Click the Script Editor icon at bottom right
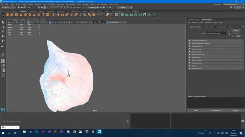Image resolution: width=245 pixels, height=137 pixels. coord(243,121)
